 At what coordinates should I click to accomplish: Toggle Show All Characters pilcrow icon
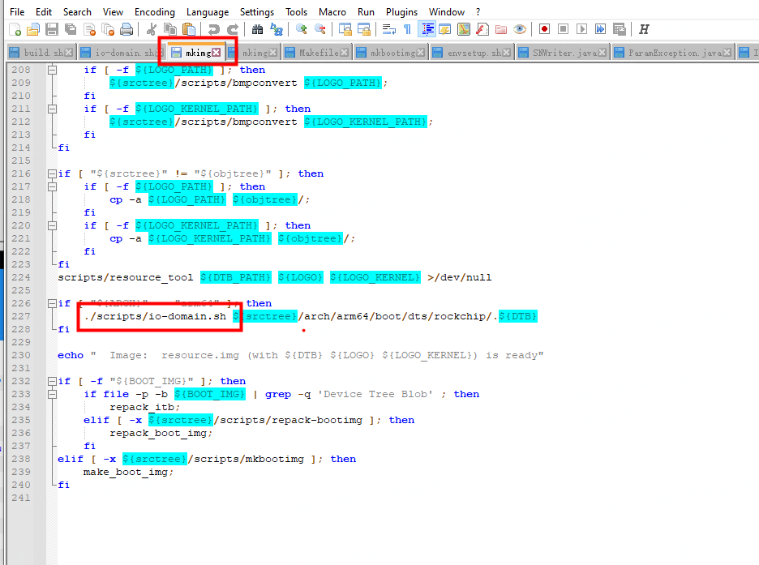click(407, 28)
